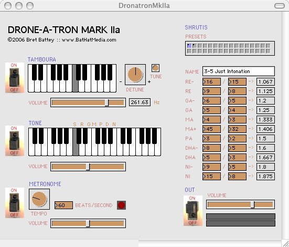The width and height of the screenshot is (289, 247).
Task: Click the DHA- numerator box 8
Action: click(x=211, y=148)
